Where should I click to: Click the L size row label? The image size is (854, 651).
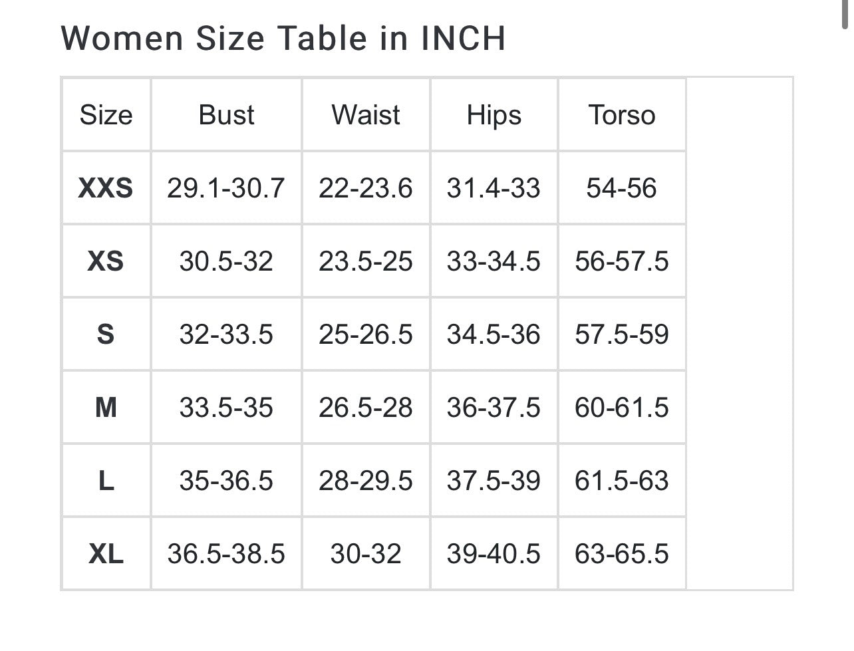click(x=106, y=481)
